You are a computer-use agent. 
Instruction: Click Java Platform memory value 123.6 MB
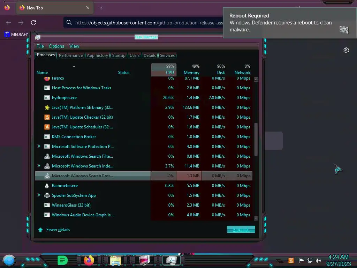point(191,107)
